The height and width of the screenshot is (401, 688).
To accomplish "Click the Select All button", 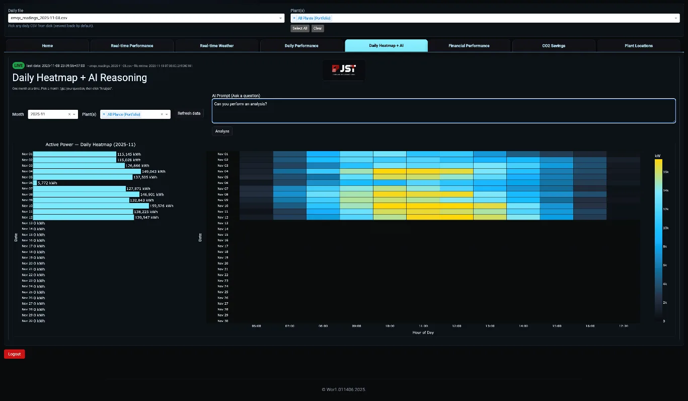I will pyautogui.click(x=299, y=28).
